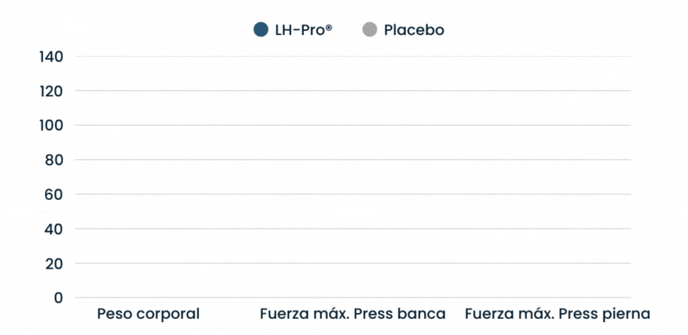
Task: Select the Fuerza máx. Press banca label
Action: 352,314
